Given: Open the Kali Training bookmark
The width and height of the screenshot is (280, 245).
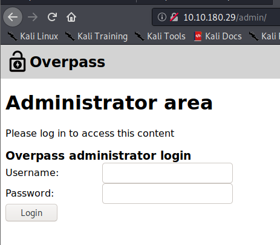Looking at the screenshot, I should point(96,36).
